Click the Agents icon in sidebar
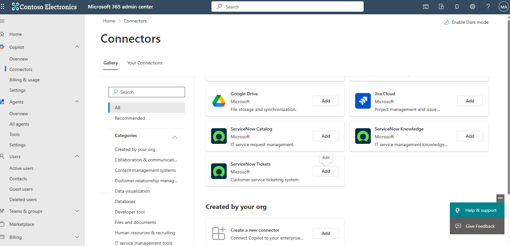The width and height of the screenshot is (510, 246). [2, 102]
